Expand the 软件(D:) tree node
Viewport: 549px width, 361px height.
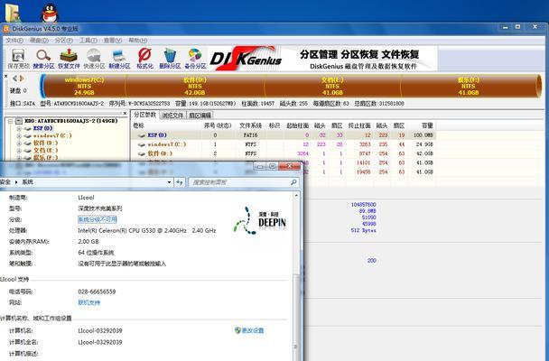tap(19, 143)
